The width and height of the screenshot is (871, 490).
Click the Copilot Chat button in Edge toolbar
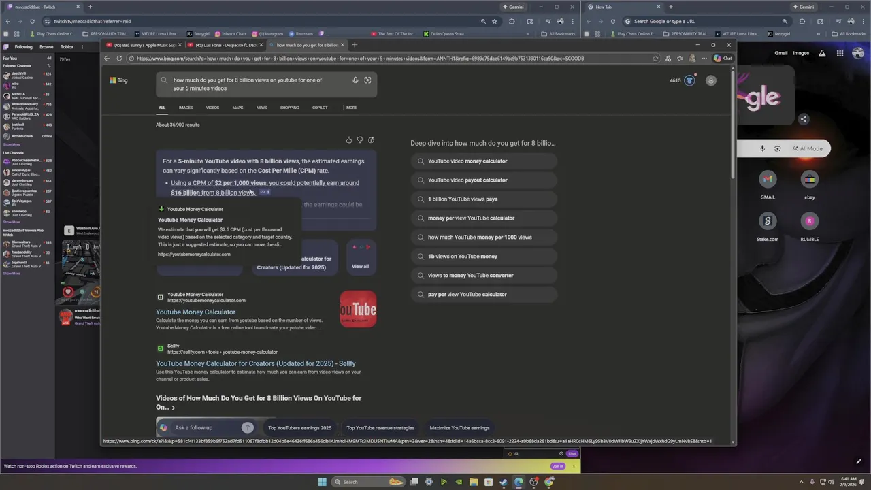pyautogui.click(x=722, y=59)
